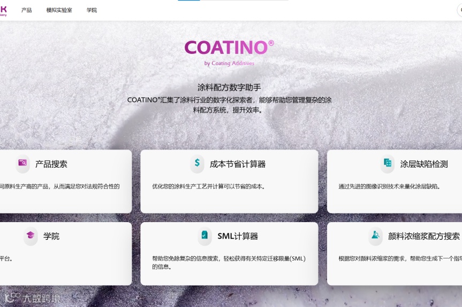Viewport: 462px width, 307px height.
Task: Click the 涂料配方数字助手 heading
Action: tap(229, 87)
